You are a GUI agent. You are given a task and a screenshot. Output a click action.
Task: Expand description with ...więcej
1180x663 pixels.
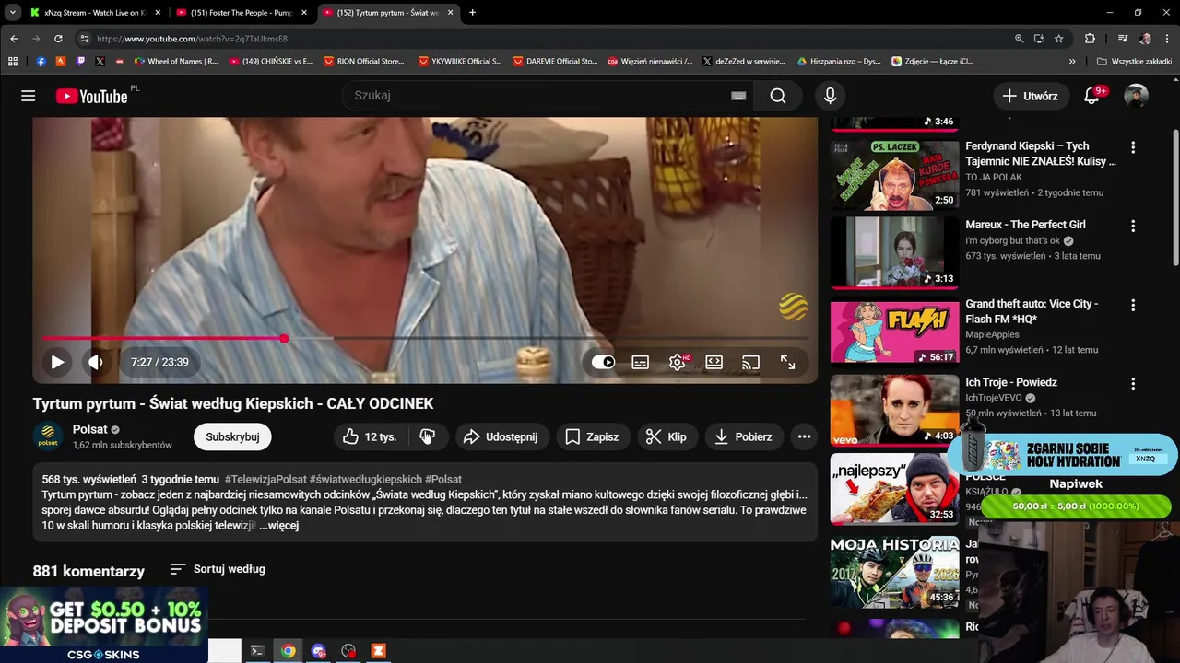(279, 525)
